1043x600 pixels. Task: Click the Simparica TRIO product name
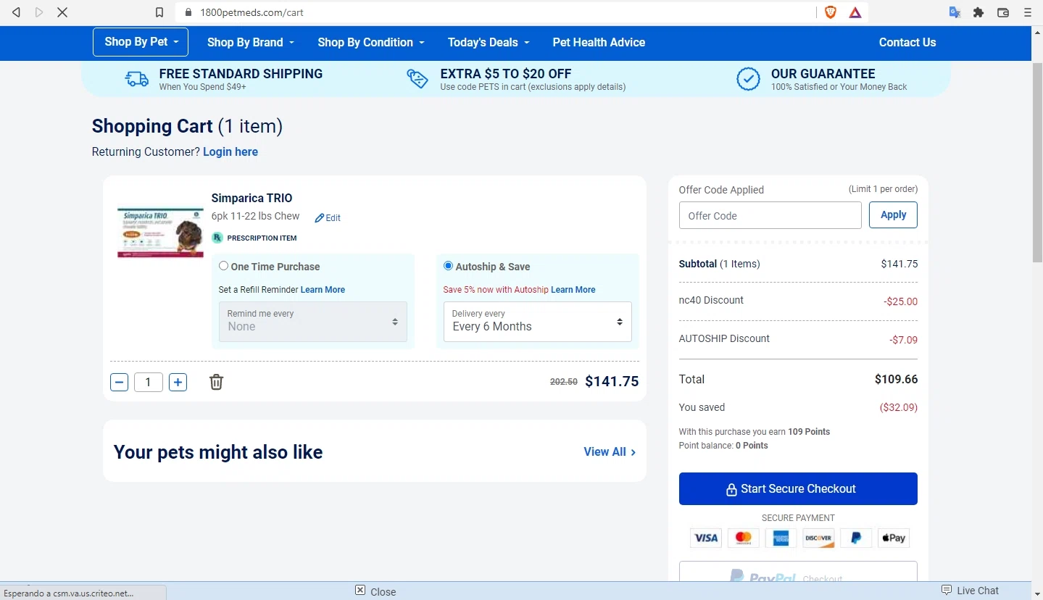pyautogui.click(x=252, y=198)
